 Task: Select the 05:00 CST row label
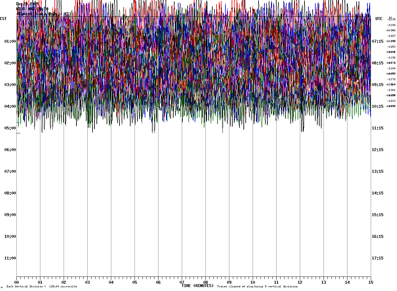pos(10,128)
